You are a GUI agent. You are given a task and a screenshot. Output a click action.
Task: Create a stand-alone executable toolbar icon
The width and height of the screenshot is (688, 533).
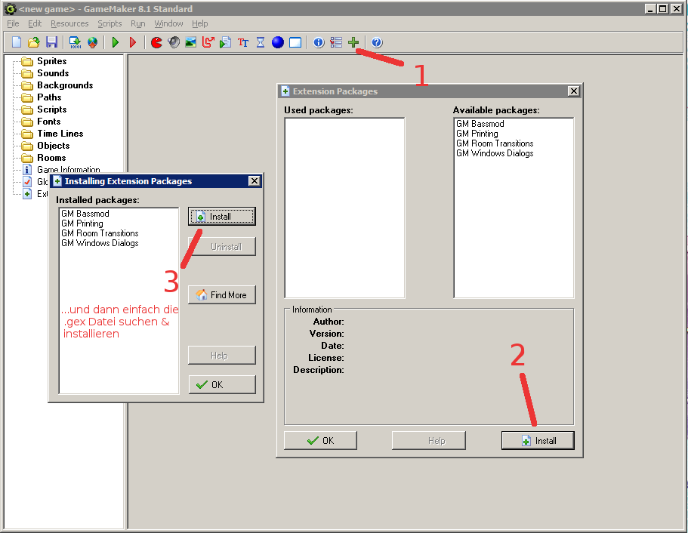click(x=75, y=42)
